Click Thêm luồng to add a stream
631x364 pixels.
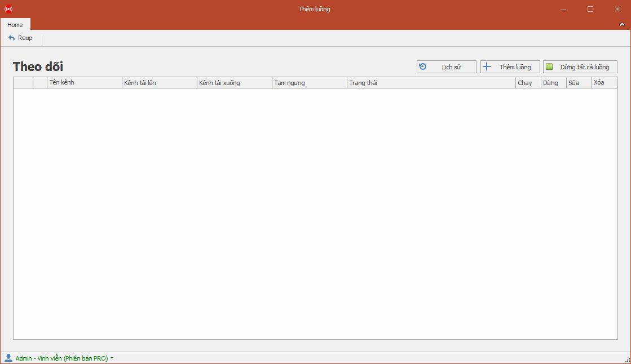click(x=510, y=66)
